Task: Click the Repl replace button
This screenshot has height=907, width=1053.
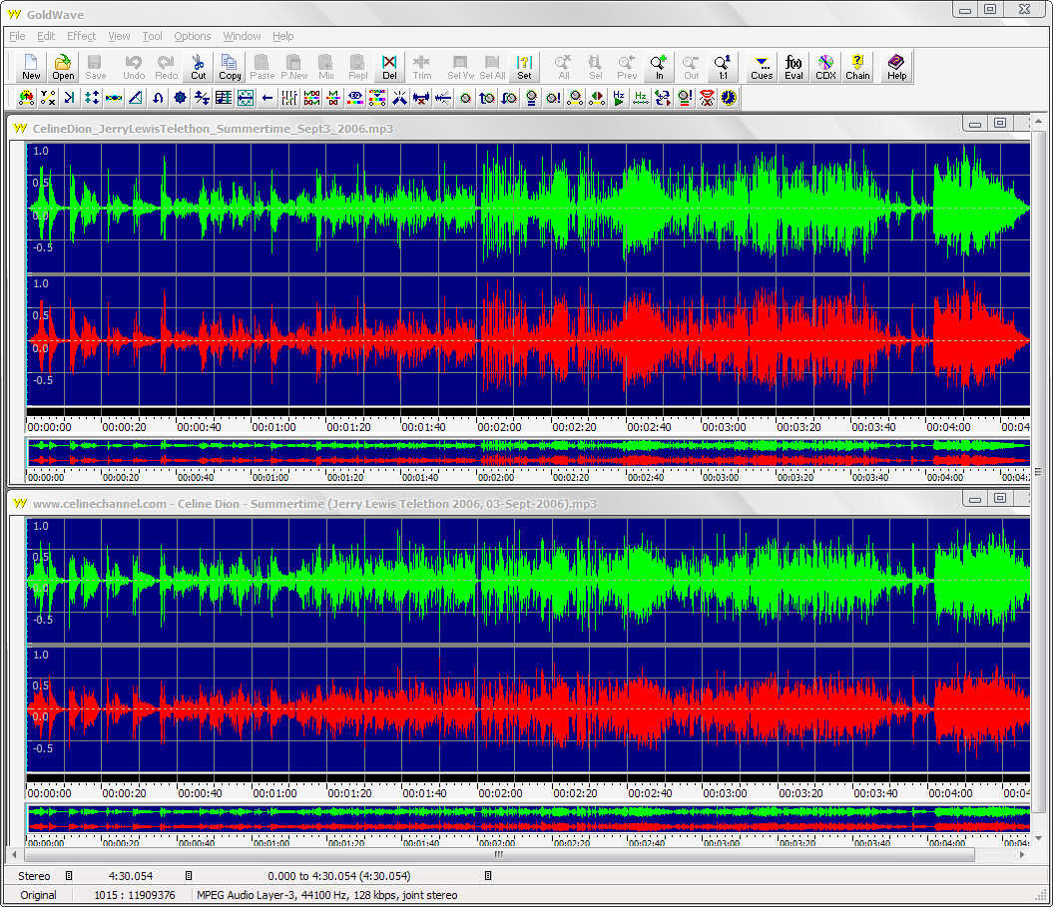Action: coord(358,67)
